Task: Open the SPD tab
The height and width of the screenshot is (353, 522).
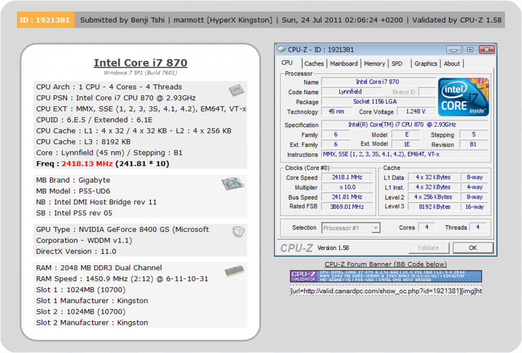Action: click(x=397, y=64)
